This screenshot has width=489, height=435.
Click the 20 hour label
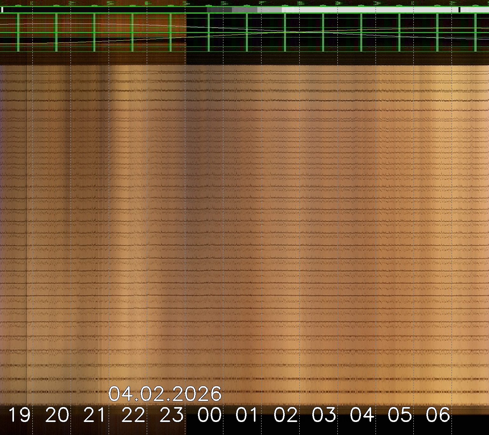click(57, 415)
